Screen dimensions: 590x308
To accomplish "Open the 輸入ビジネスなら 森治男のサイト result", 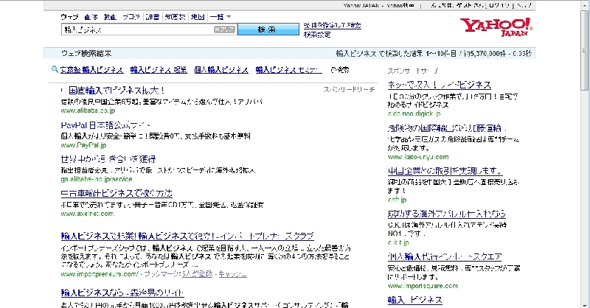I will pos(122,293).
